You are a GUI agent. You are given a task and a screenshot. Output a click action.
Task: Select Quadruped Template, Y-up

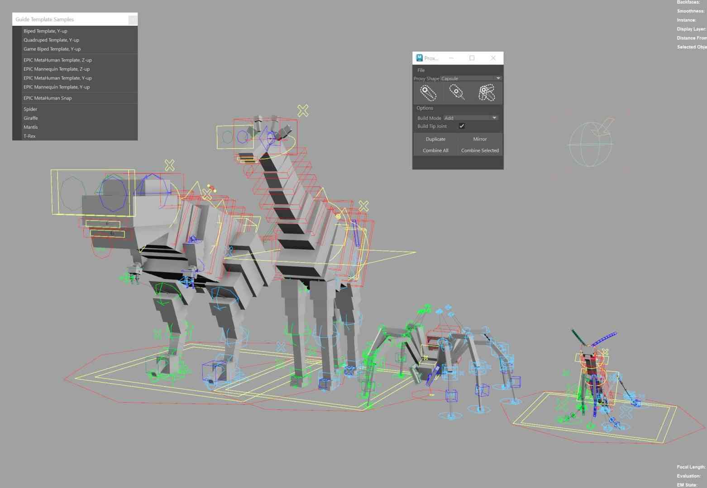tap(52, 40)
